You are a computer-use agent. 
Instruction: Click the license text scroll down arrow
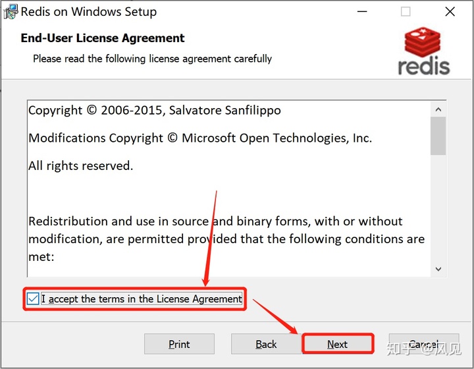point(438,269)
